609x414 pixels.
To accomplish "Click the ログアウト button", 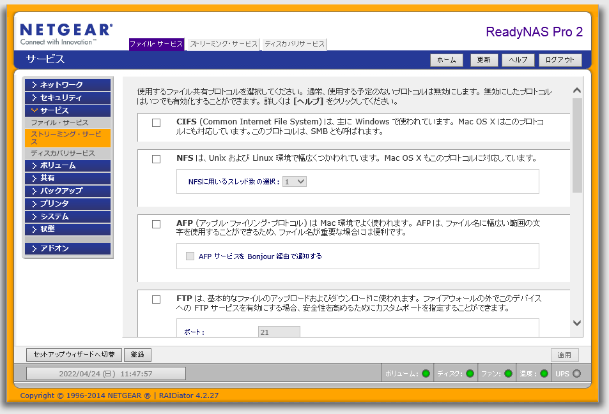I will coord(560,60).
